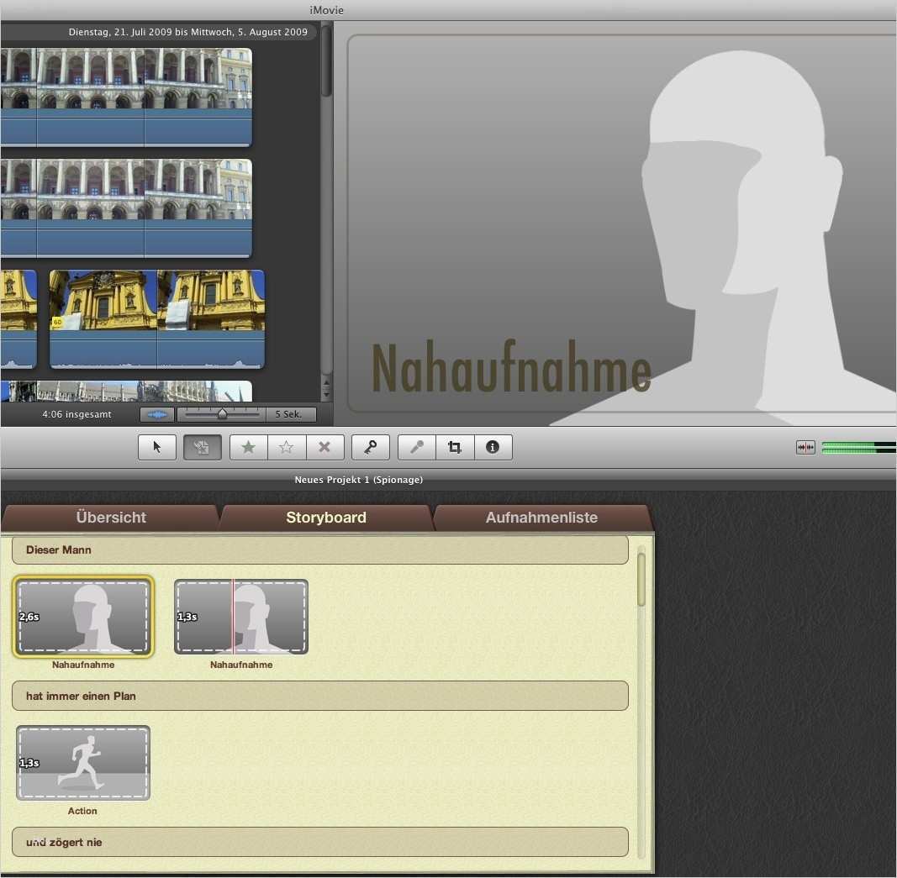Reject the selection with the X icon
897x878 pixels.
pos(325,447)
